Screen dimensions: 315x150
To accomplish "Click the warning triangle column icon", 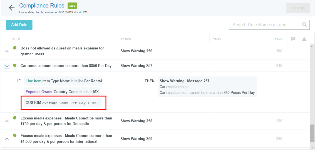I will point(304,39).
